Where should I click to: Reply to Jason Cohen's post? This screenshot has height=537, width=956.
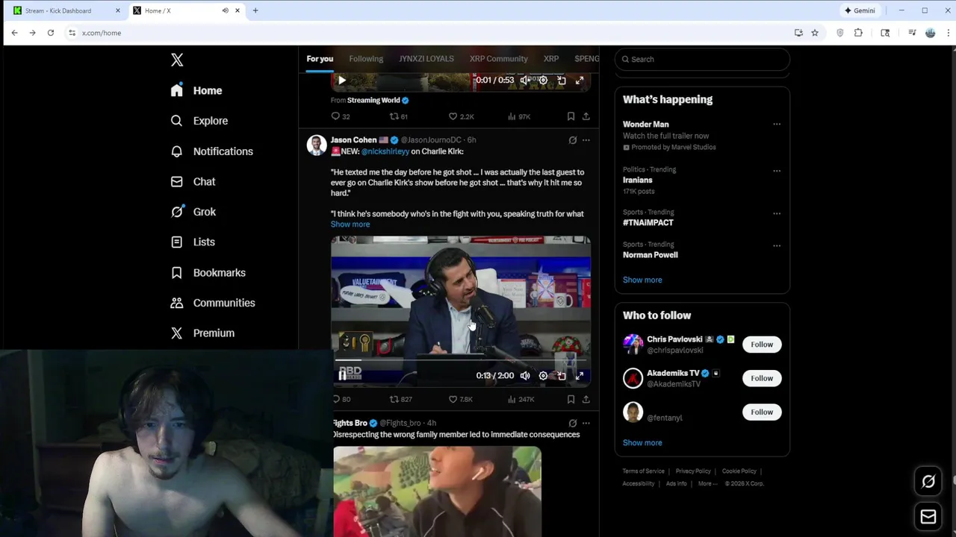coord(341,399)
